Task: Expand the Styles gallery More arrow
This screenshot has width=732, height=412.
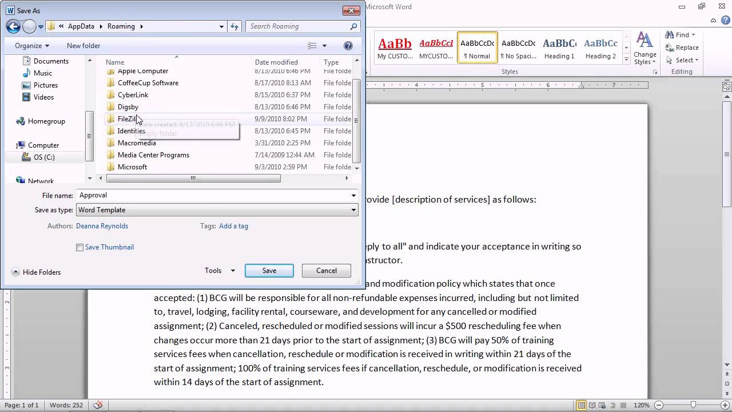Action: (x=626, y=60)
